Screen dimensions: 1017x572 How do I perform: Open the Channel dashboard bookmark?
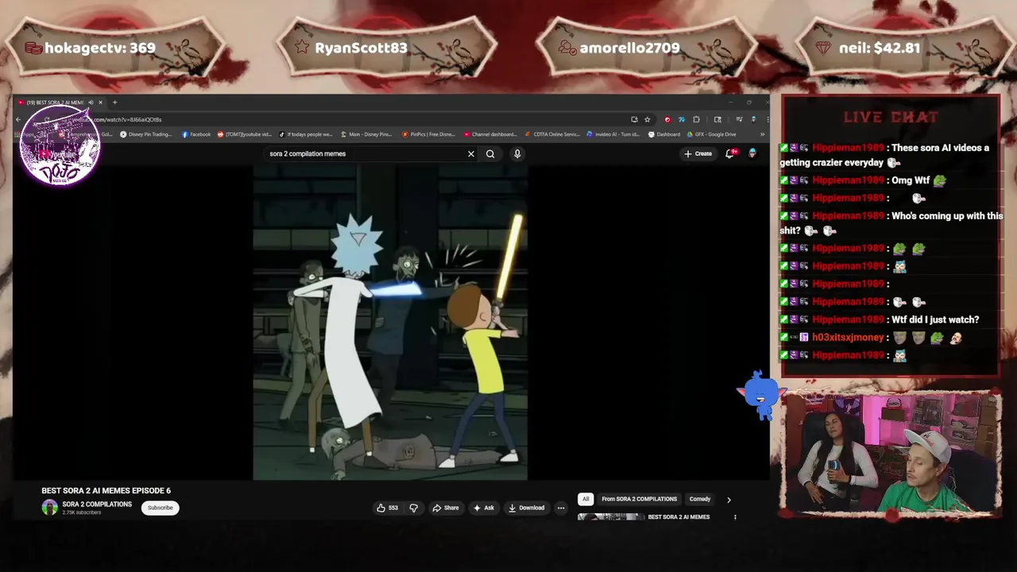tap(489, 134)
